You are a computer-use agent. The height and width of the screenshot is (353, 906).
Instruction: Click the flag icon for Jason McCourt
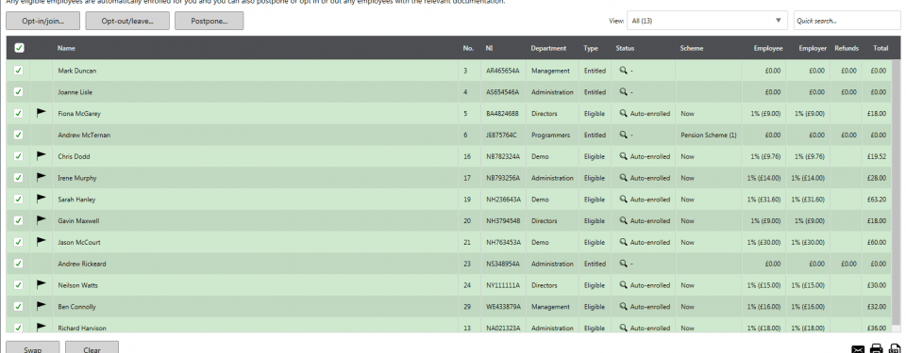(x=41, y=242)
